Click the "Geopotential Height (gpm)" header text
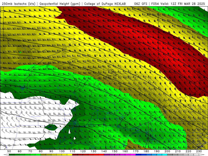 tap(60, 4)
